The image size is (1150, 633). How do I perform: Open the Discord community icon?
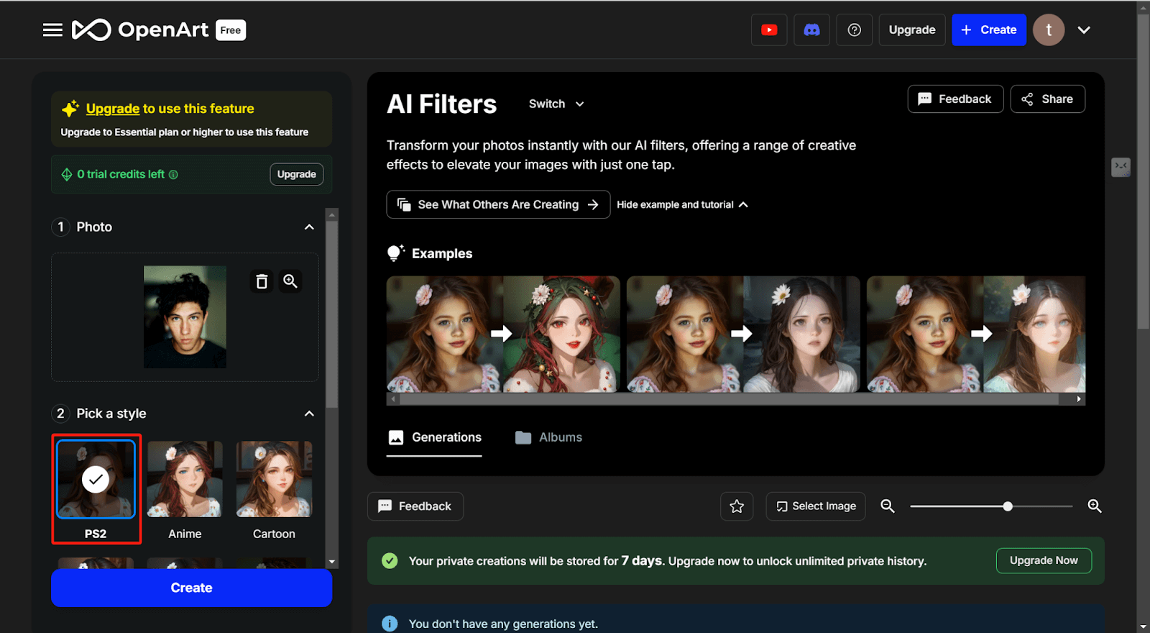(x=811, y=30)
